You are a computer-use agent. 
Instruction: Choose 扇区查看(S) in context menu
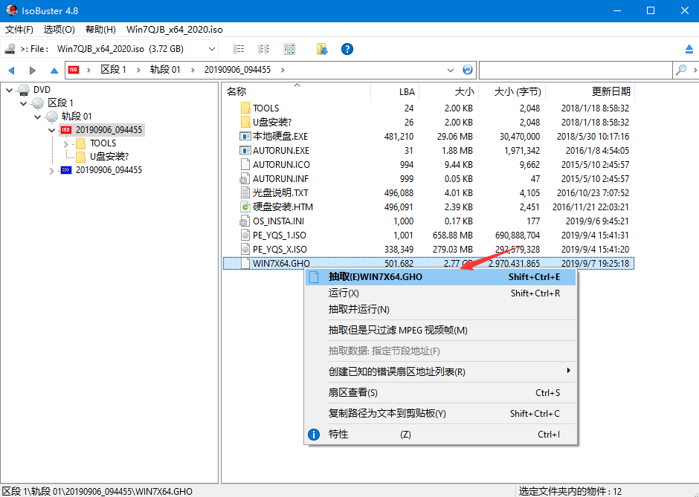tap(353, 392)
